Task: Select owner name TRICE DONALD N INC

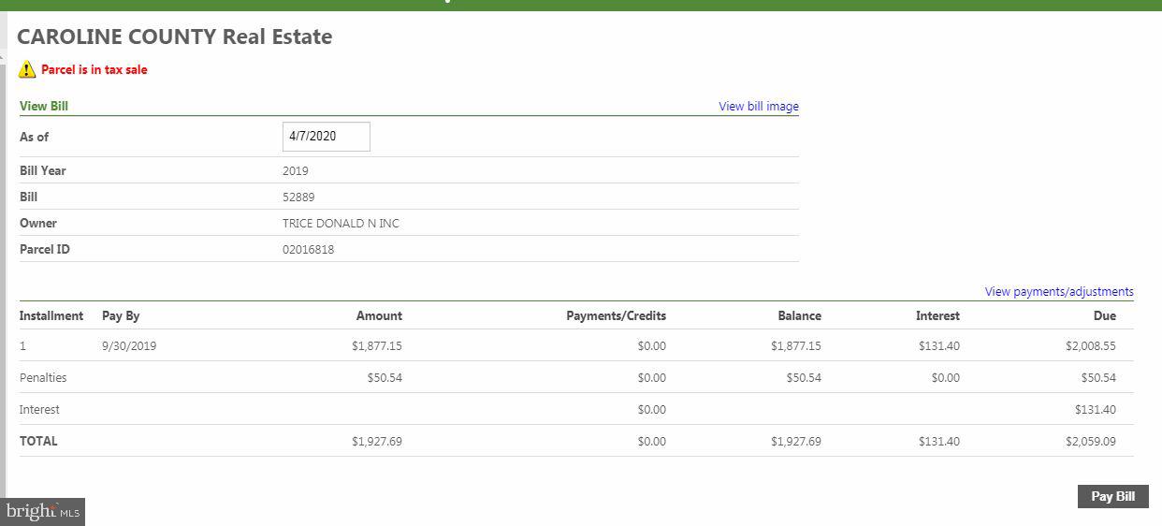Action: point(341,223)
